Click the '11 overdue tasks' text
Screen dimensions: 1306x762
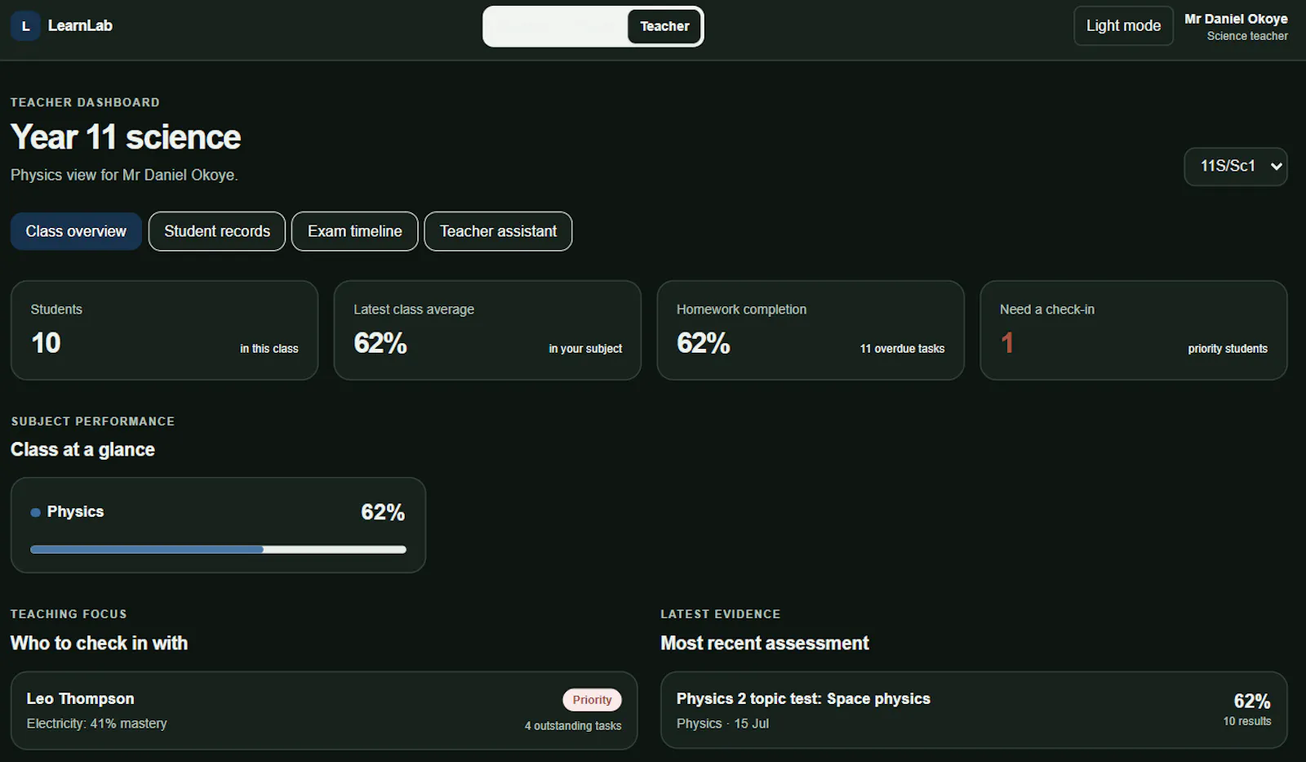point(902,349)
